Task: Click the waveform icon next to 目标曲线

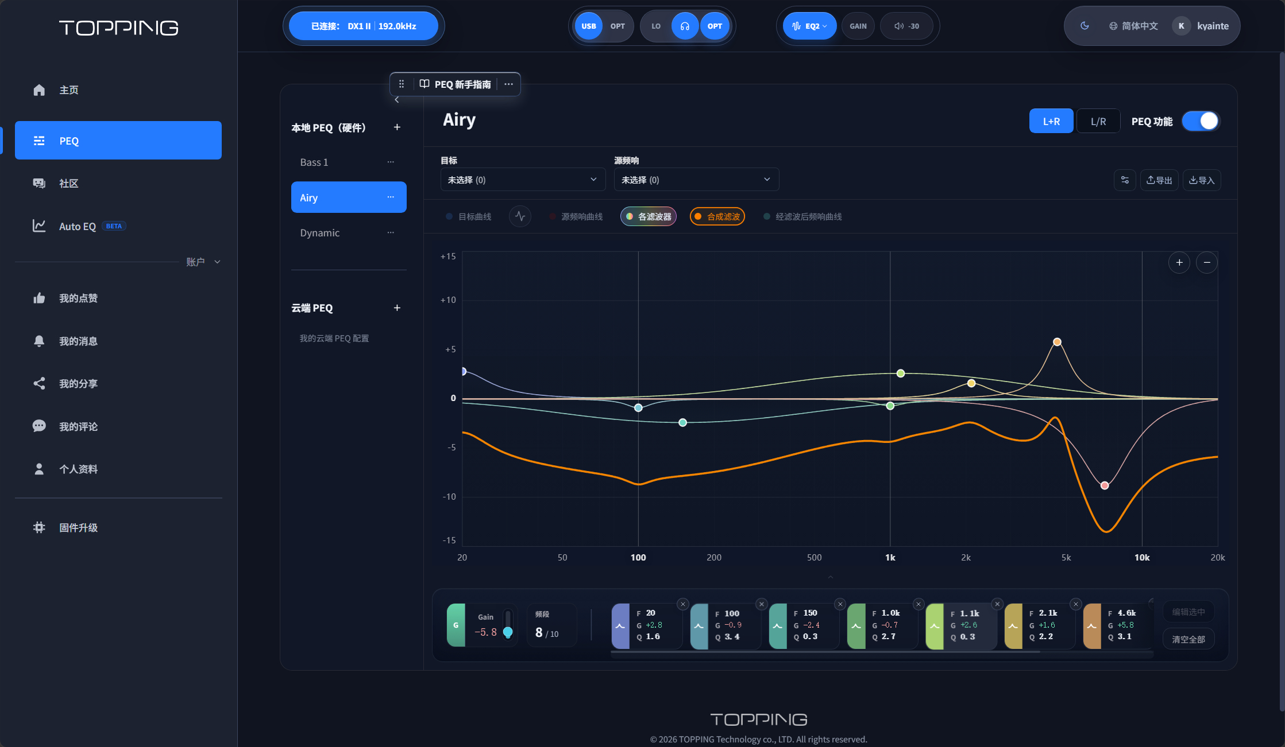Action: pyautogui.click(x=520, y=216)
